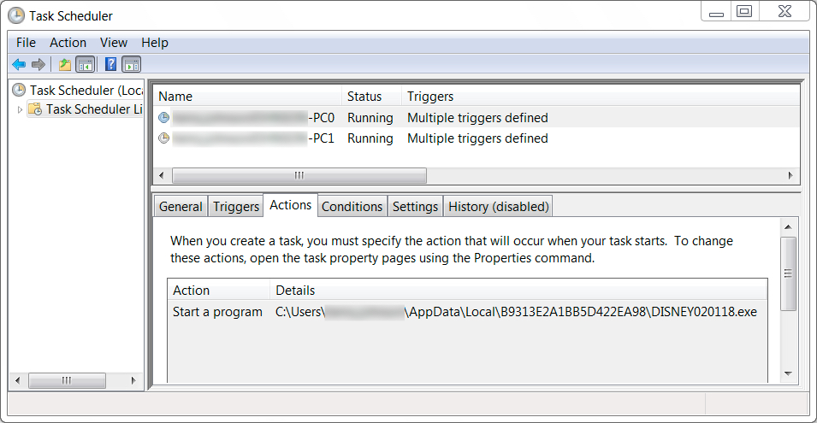
Task: Click the Up One Level folder icon
Action: 65,64
